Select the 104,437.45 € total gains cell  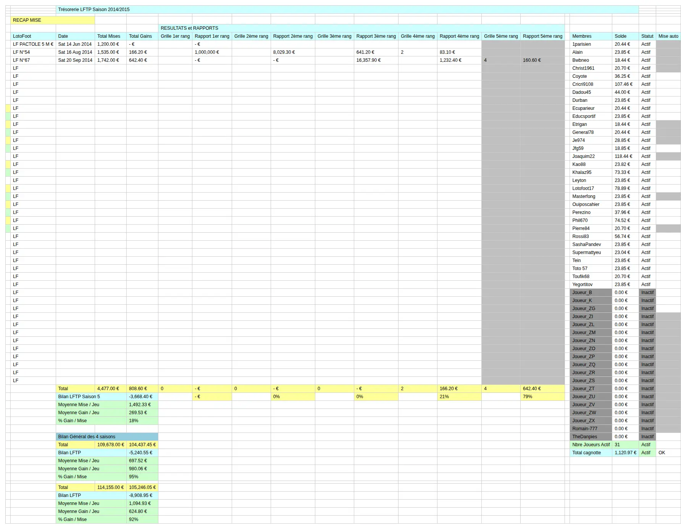tap(142, 445)
